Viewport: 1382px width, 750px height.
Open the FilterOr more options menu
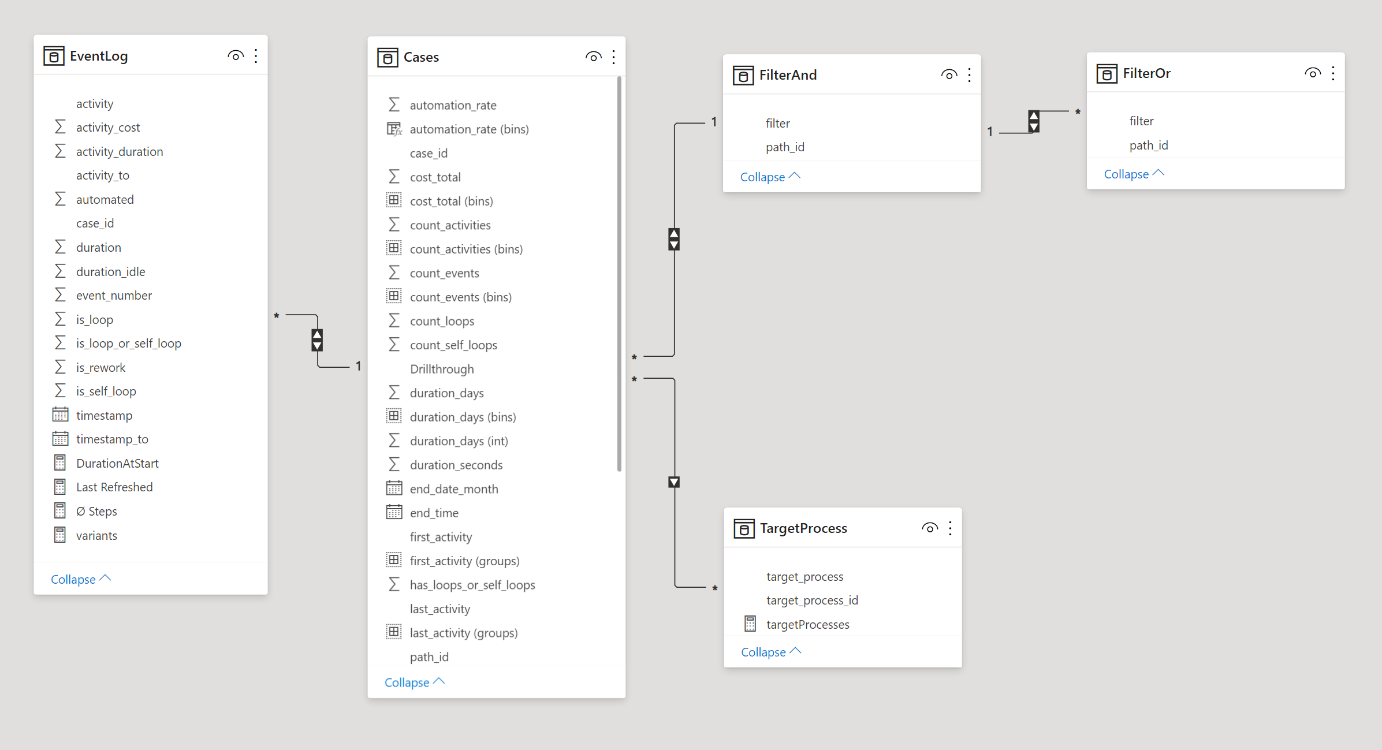tap(1333, 73)
